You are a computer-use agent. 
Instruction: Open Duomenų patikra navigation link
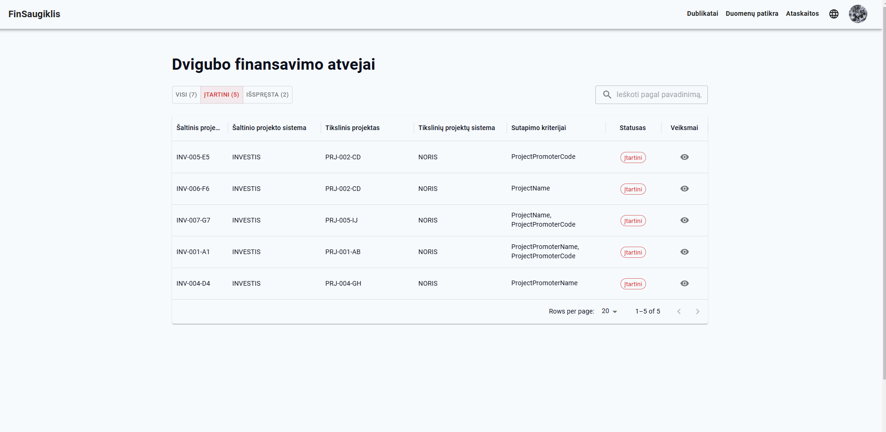point(752,14)
